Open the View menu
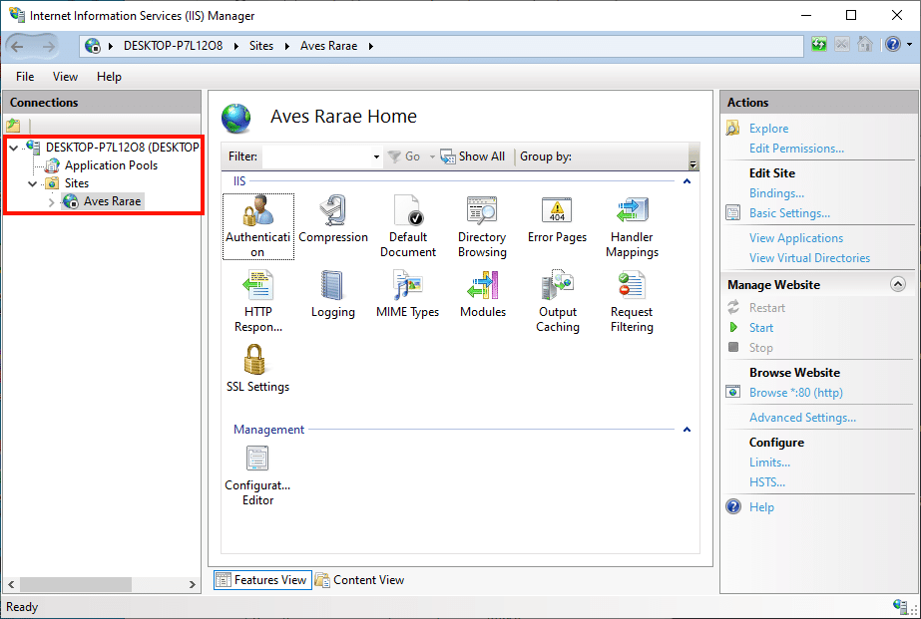The height and width of the screenshot is (619, 921). [x=65, y=76]
